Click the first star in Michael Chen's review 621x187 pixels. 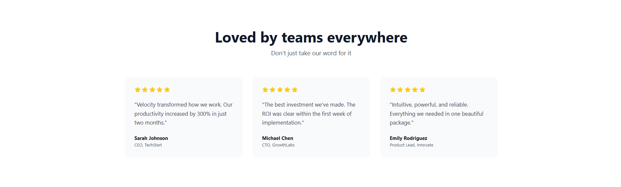point(265,90)
